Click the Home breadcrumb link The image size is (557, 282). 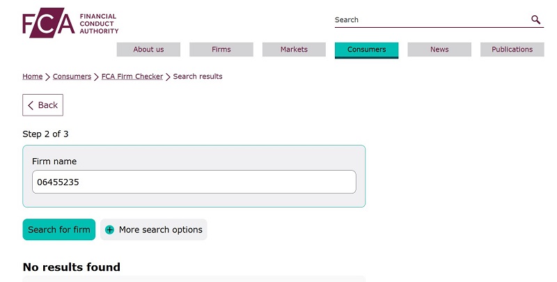(33, 77)
